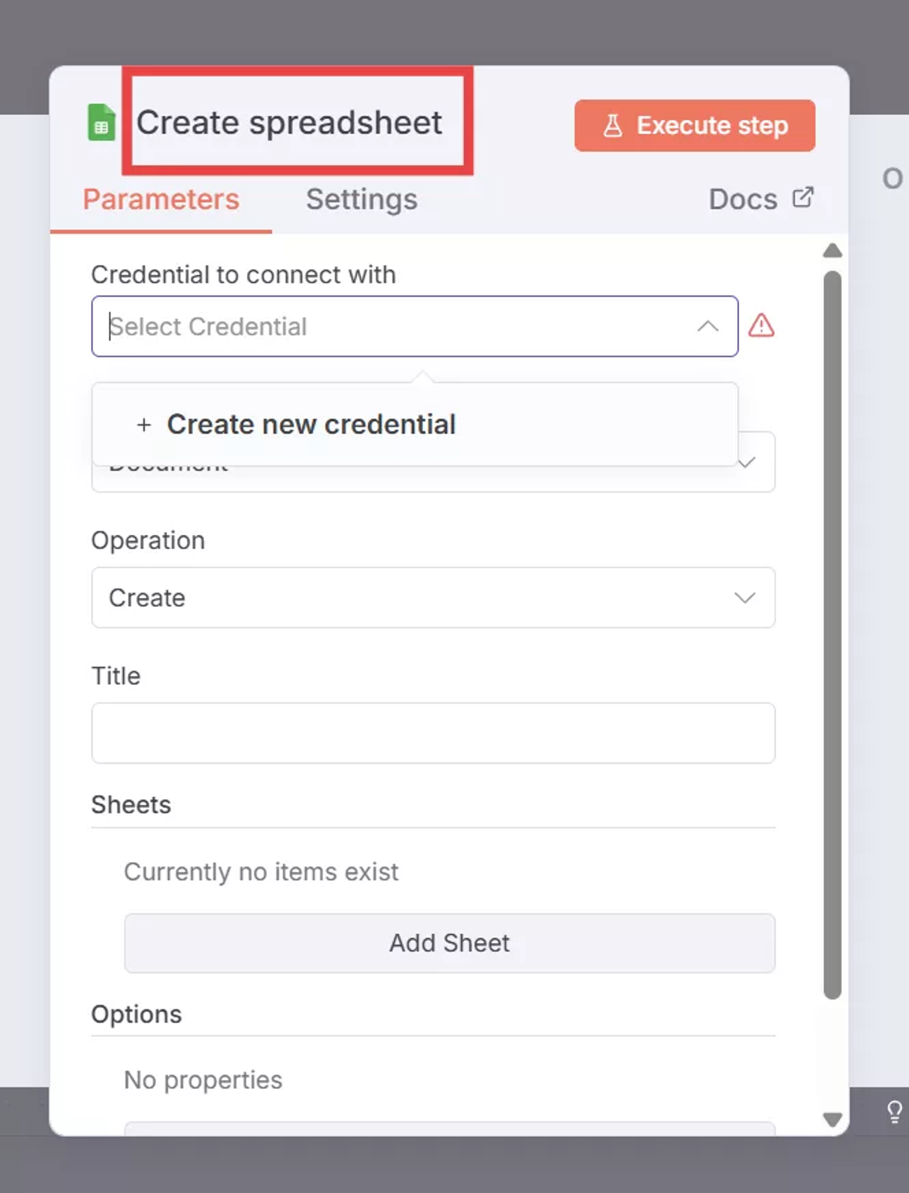Open the Docs link text

743,200
